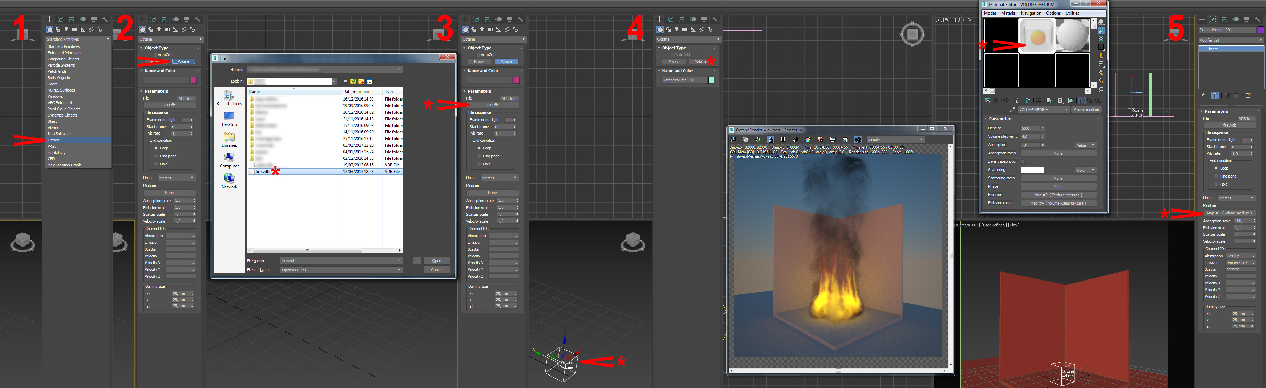Select Ping pong end condition in panel 2
The height and width of the screenshot is (388, 1266).
pos(157,156)
